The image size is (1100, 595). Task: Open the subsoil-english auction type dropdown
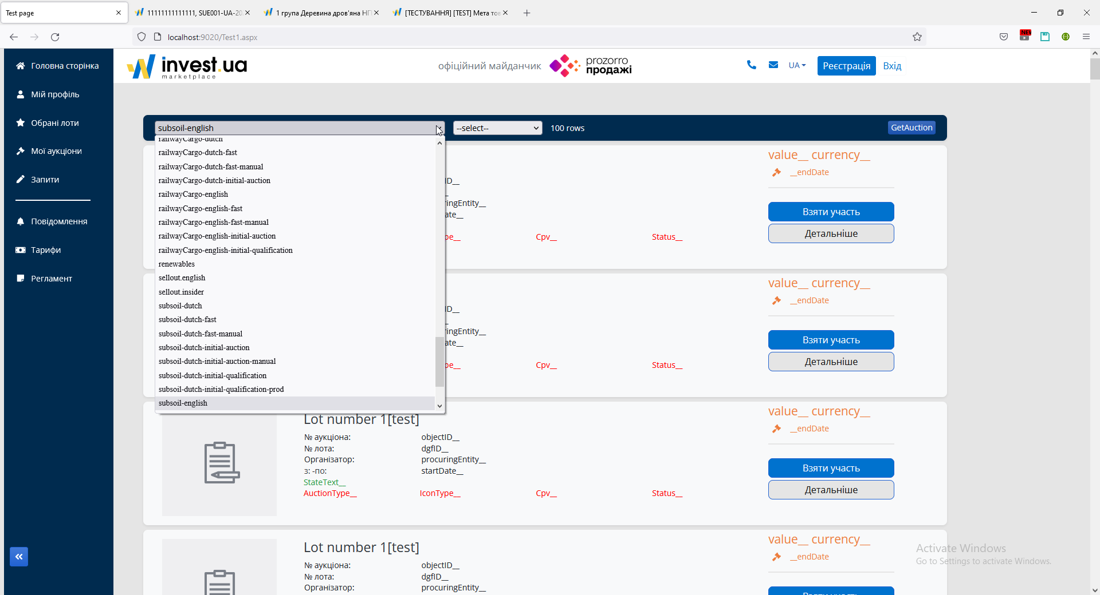click(x=300, y=128)
